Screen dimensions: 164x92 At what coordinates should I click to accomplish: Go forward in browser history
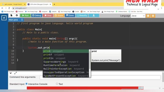6,8
